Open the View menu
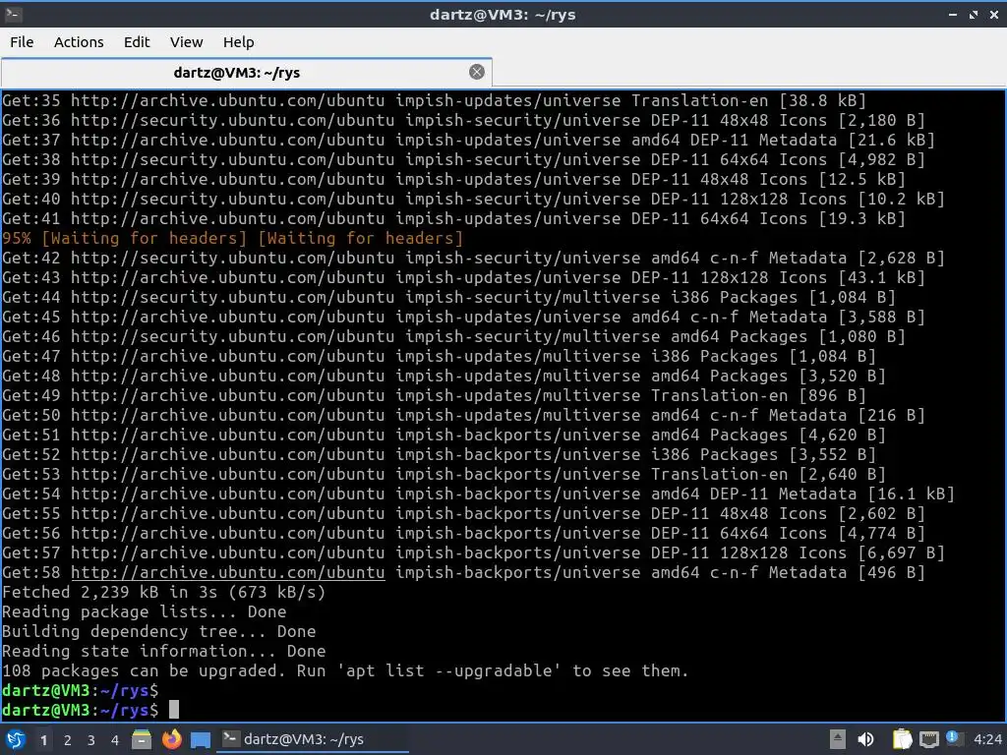1007x755 pixels. pos(186,42)
